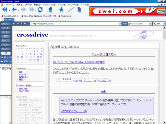Image resolution: width=166 pixels, height=124 pixels.
Task: Click the ごみ箱 trash icon in the notes panel
Action: click(3, 69)
